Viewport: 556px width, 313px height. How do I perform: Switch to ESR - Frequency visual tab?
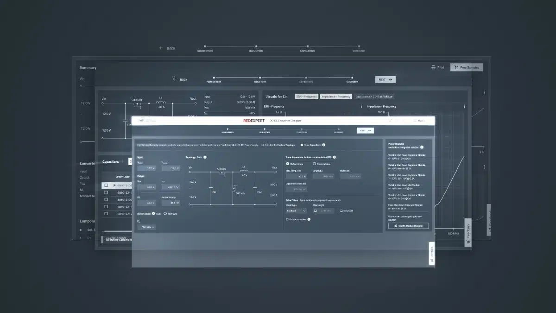[x=306, y=96]
